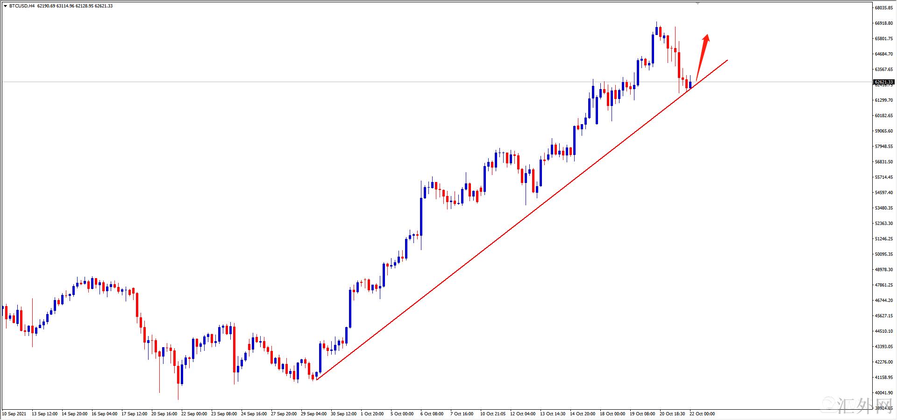The height and width of the screenshot is (420, 897).
Task: Click the 59065.60 price axis label
Action: 883,131
